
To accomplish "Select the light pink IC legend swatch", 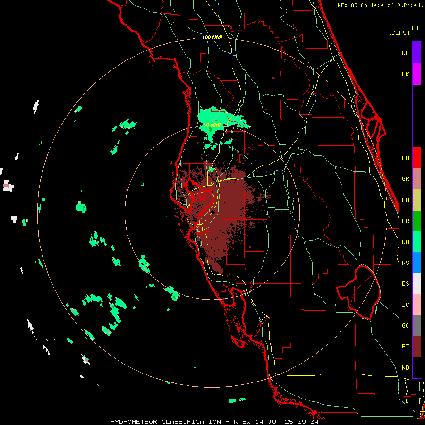I will [417, 305].
